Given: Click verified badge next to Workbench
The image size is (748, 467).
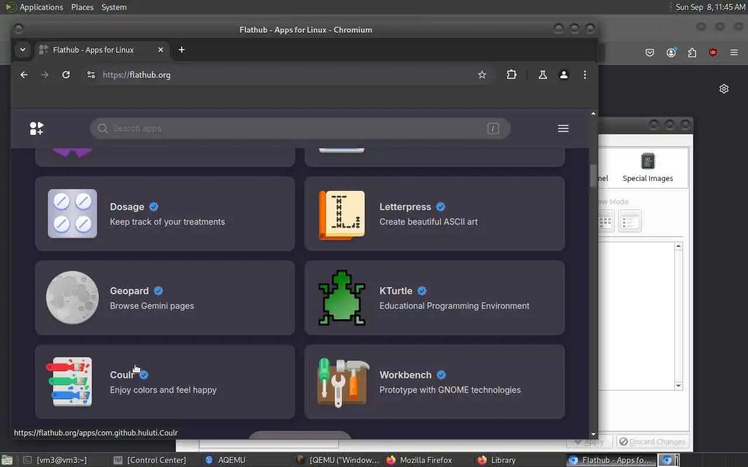Looking at the screenshot, I should click(x=441, y=375).
